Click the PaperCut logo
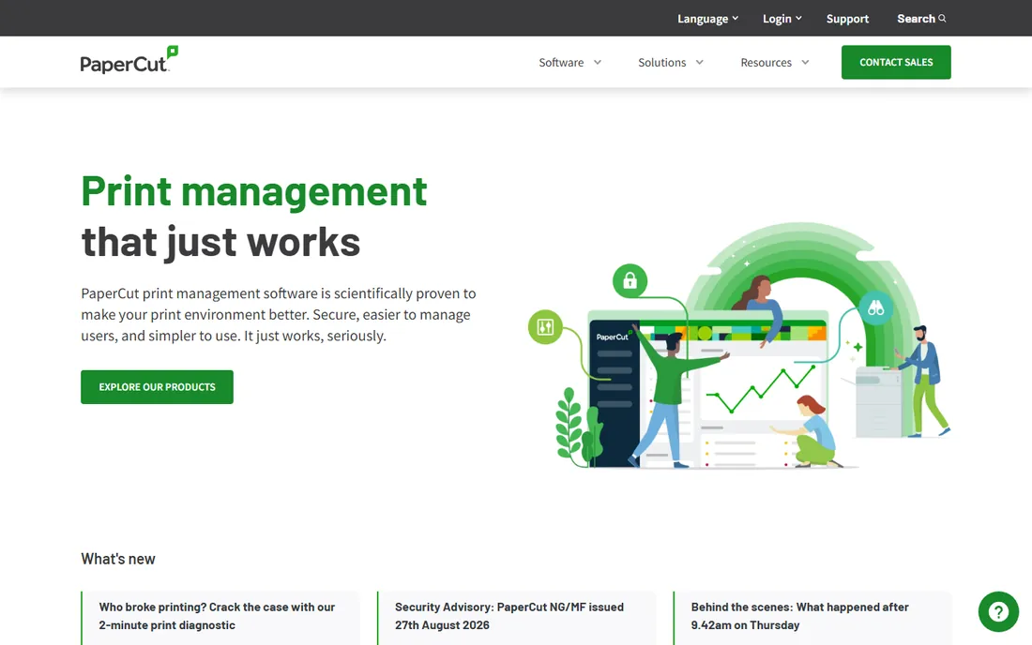 point(129,60)
